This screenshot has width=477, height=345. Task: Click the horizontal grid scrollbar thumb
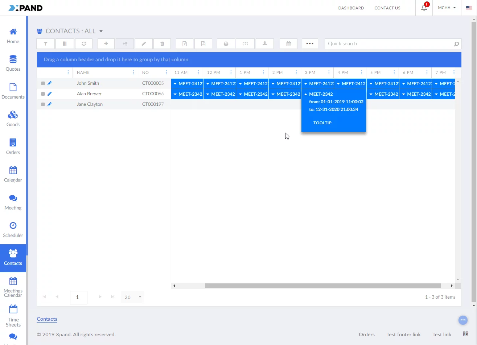322,286
